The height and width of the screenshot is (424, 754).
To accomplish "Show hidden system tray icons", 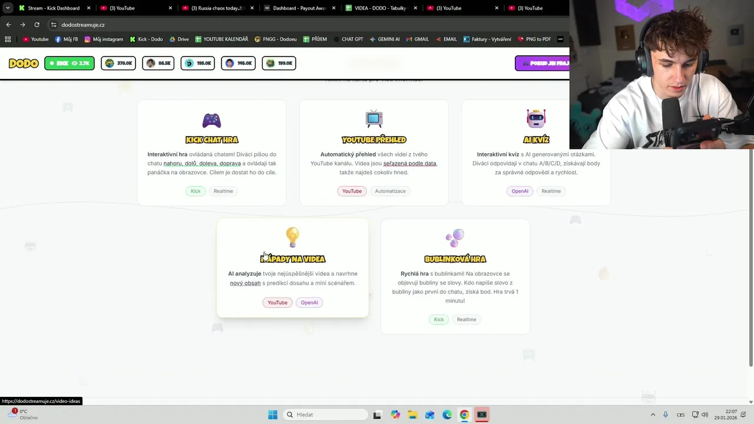I will click(653, 415).
